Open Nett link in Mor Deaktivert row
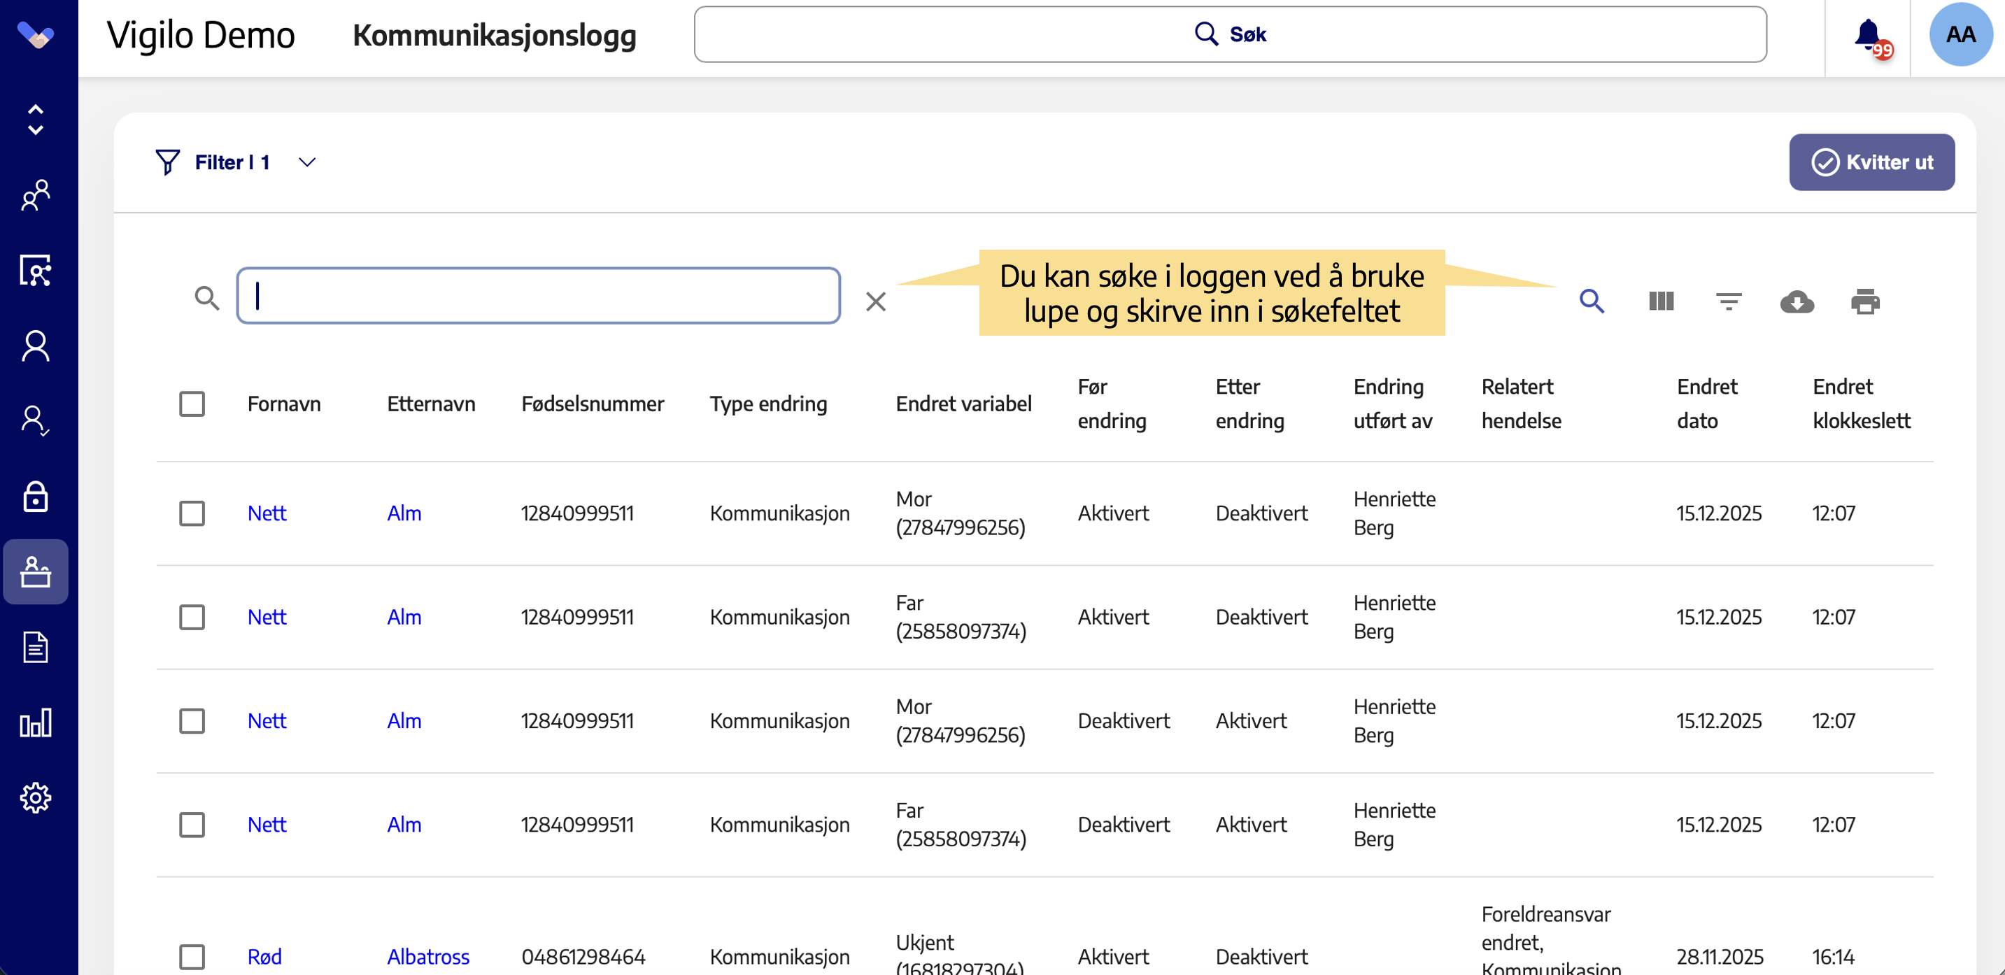 (x=267, y=720)
